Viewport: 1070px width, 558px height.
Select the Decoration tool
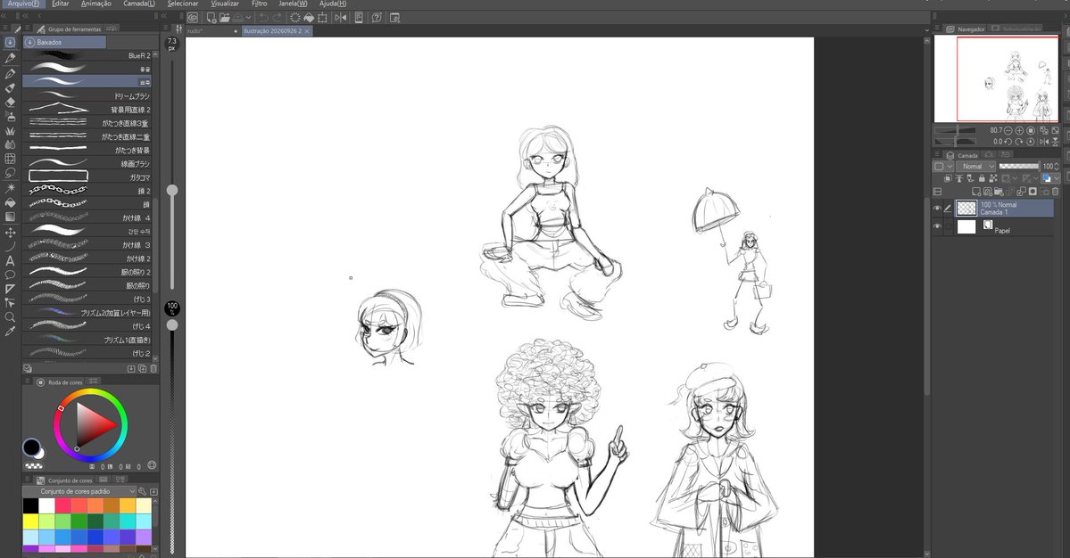[x=10, y=131]
